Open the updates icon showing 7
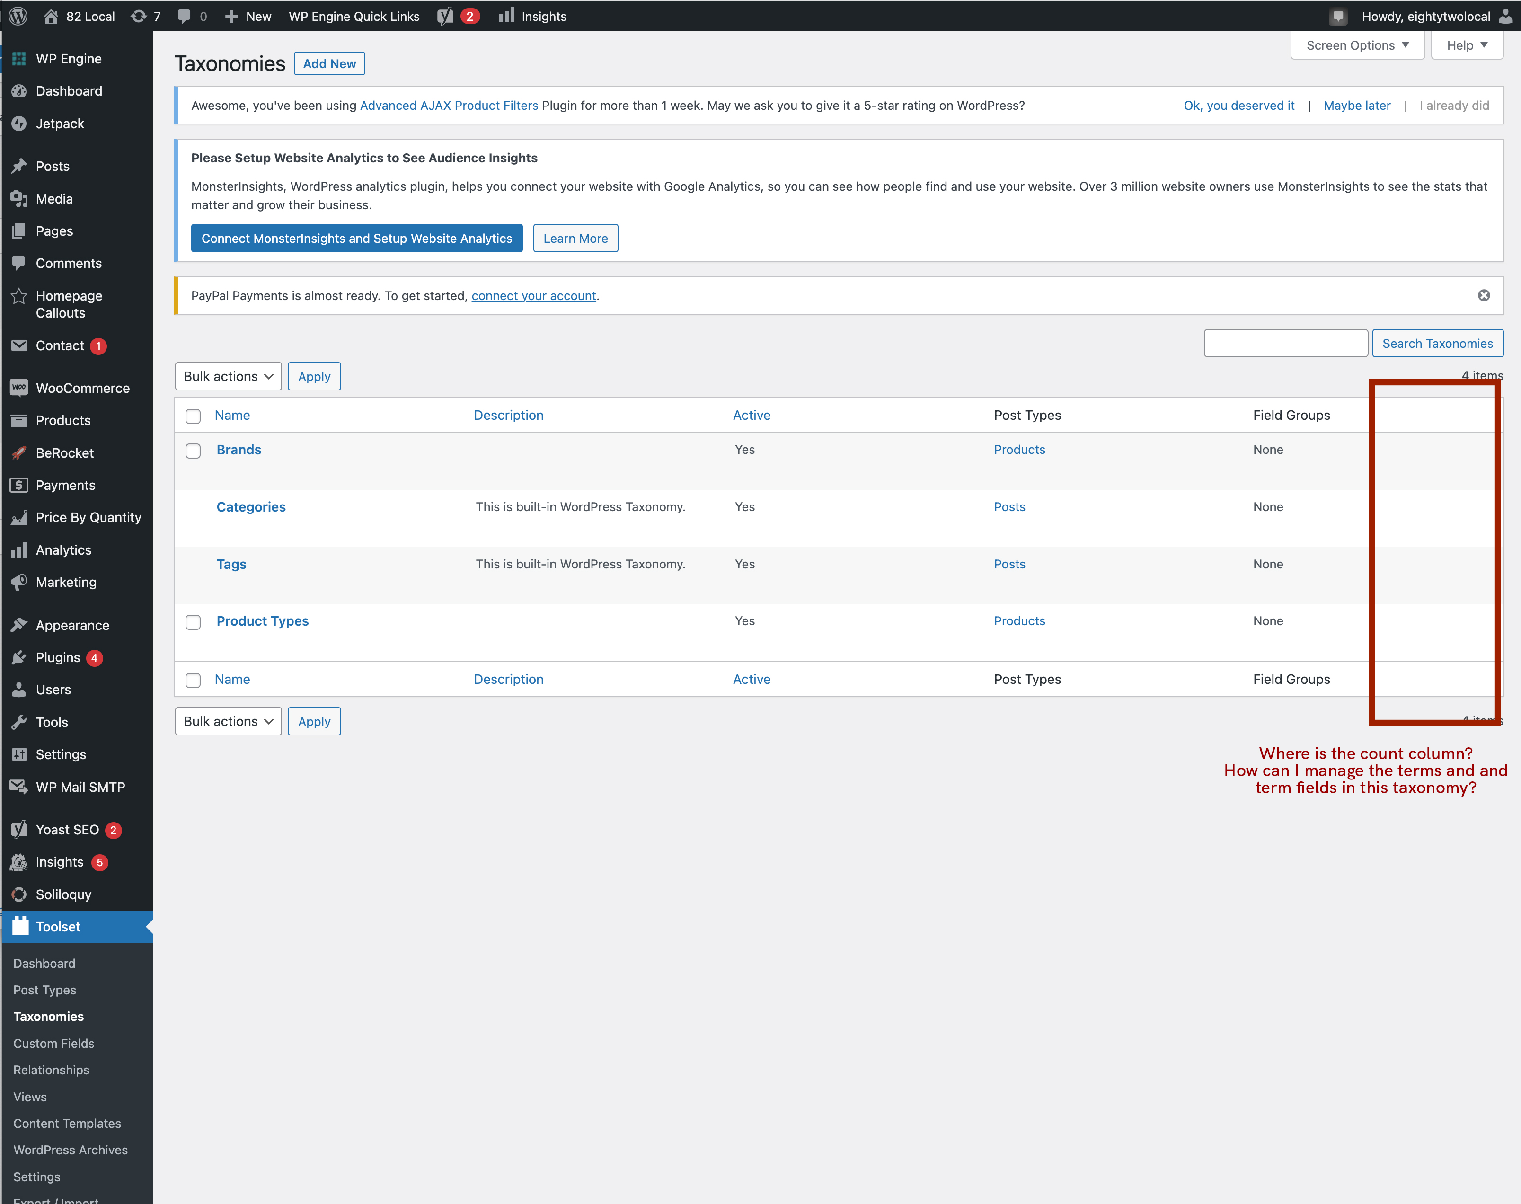The width and height of the screenshot is (1521, 1204). (x=139, y=16)
